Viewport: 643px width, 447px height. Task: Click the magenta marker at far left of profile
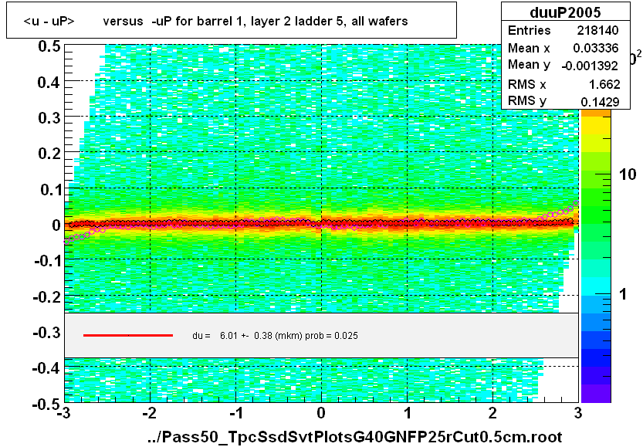(x=67, y=242)
